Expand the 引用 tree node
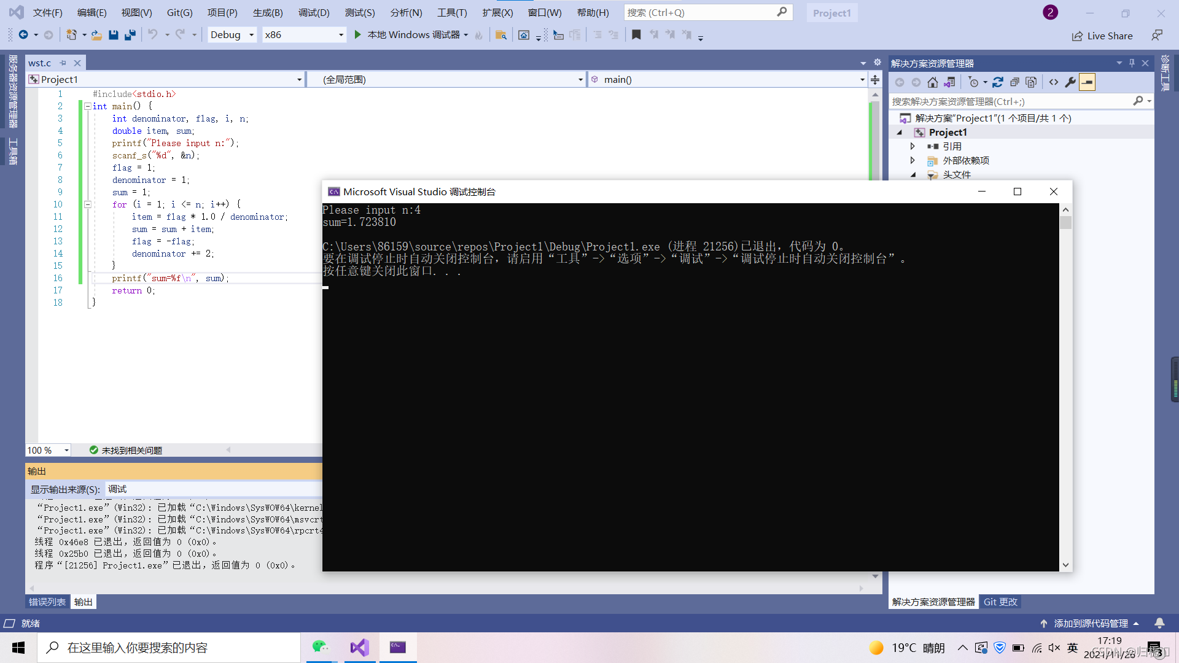The width and height of the screenshot is (1179, 663). click(x=912, y=147)
